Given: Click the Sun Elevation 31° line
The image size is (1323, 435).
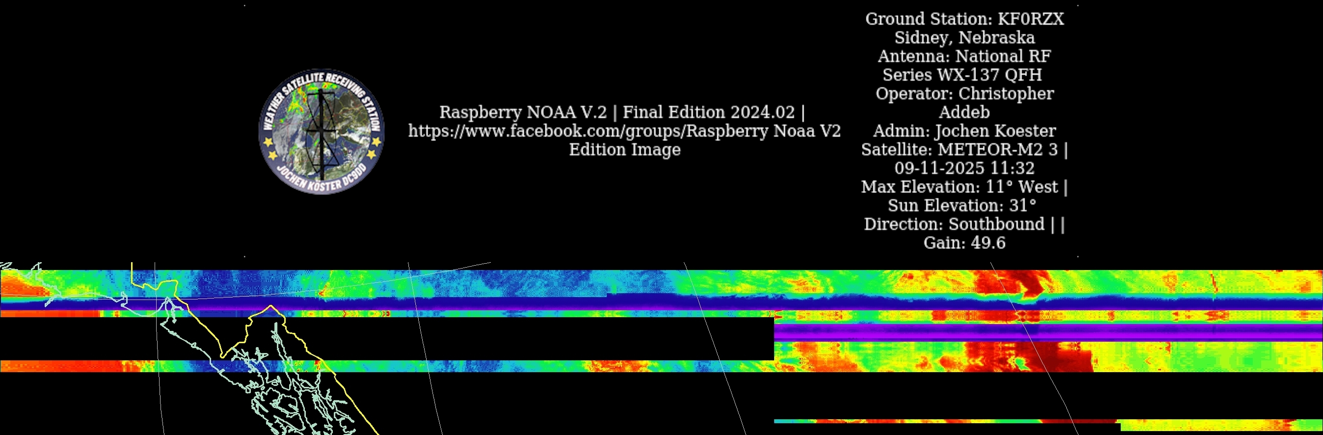Looking at the screenshot, I should click(962, 205).
